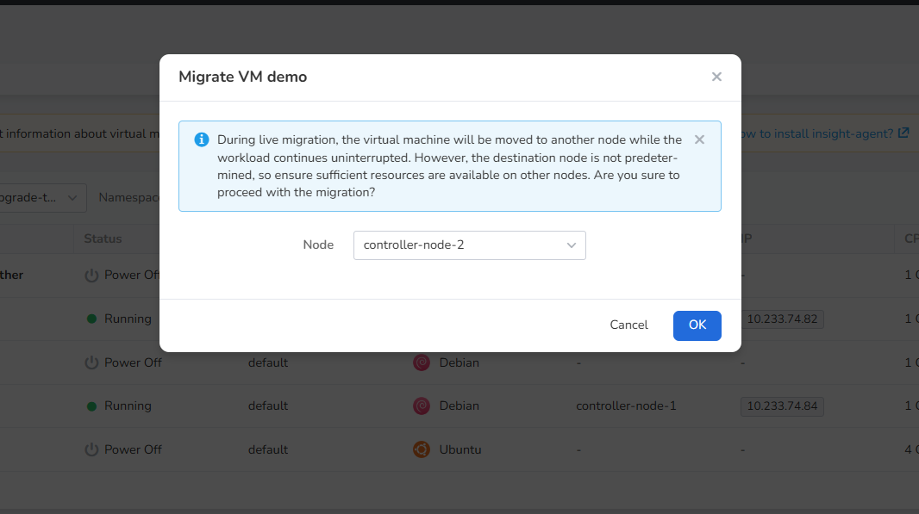Click Running status in the 10.233.74.82 row
919x514 pixels.
click(x=127, y=319)
